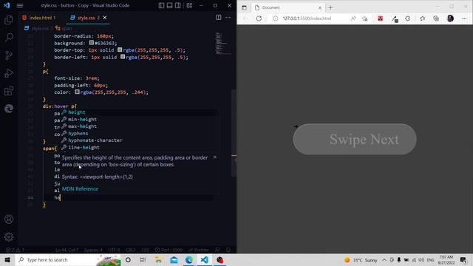Image resolution: width=473 pixels, height=266 pixels.
Task: Click the Ln 44, Col 7 status item
Action: point(67,250)
